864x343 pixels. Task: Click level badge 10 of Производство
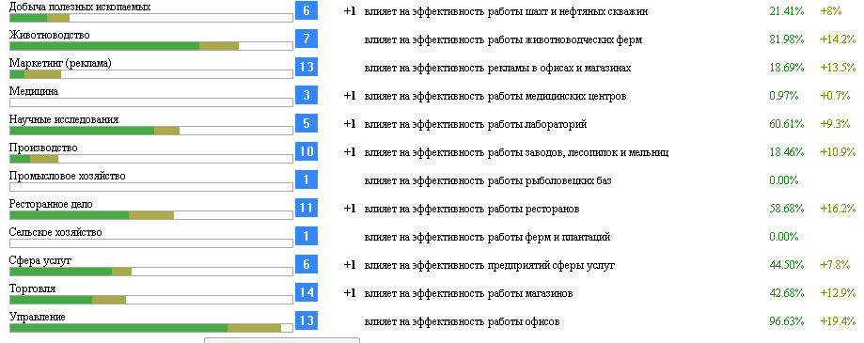(x=306, y=151)
